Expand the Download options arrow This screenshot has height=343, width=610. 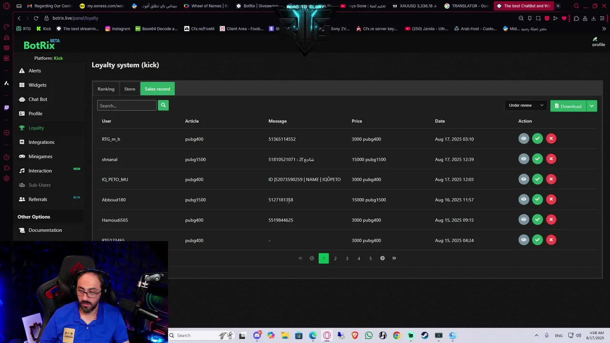[591, 106]
